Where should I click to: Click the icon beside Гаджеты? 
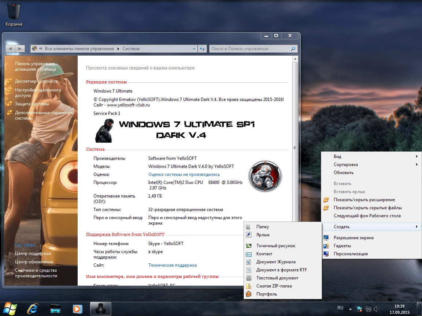click(326, 246)
